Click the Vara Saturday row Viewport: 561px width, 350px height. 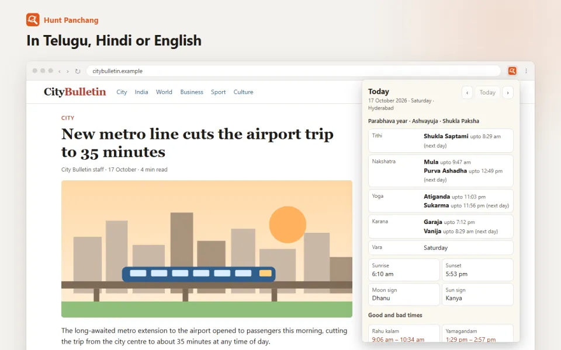point(441,247)
